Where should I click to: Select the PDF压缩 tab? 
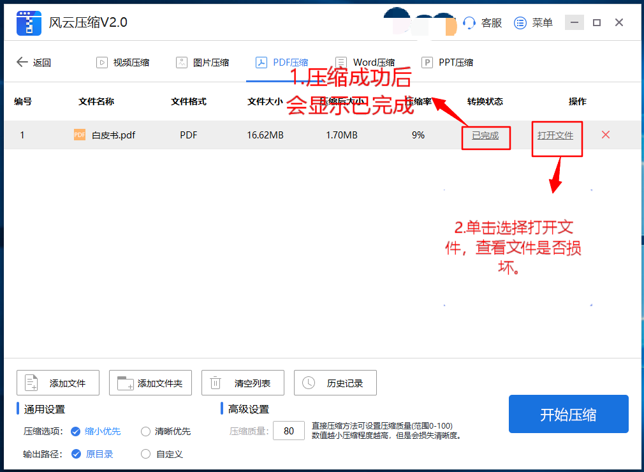[282, 63]
